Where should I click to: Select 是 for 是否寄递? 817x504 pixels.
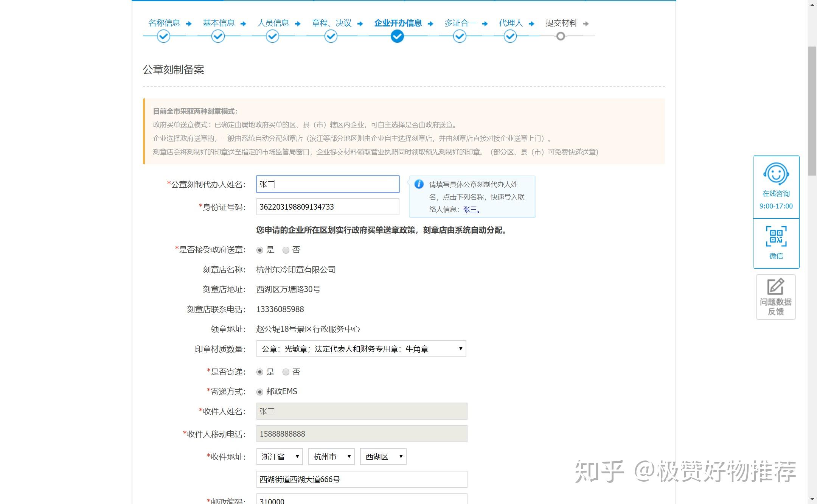[x=260, y=372]
